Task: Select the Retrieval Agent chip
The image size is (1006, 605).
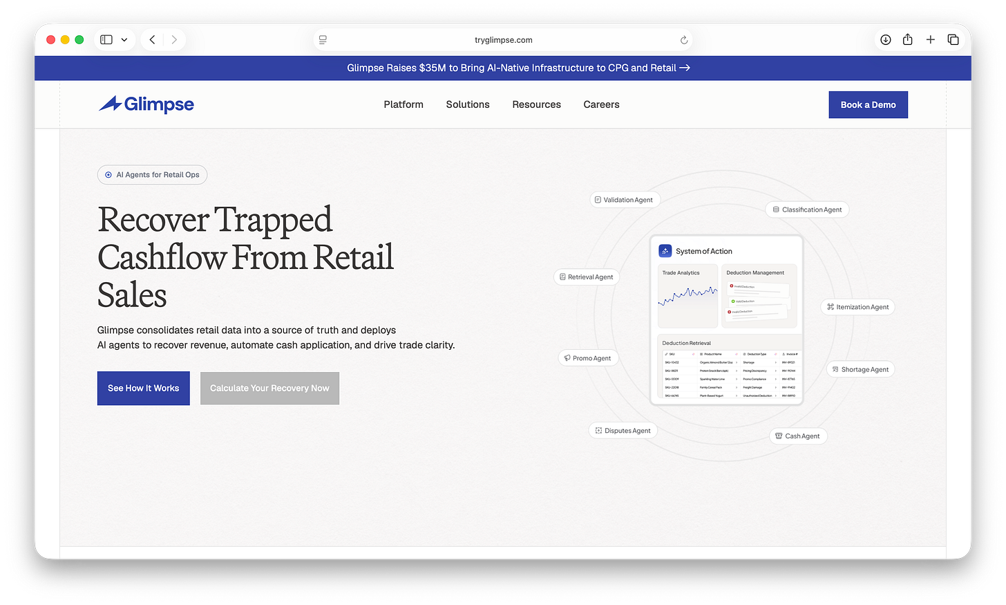Action: [587, 277]
